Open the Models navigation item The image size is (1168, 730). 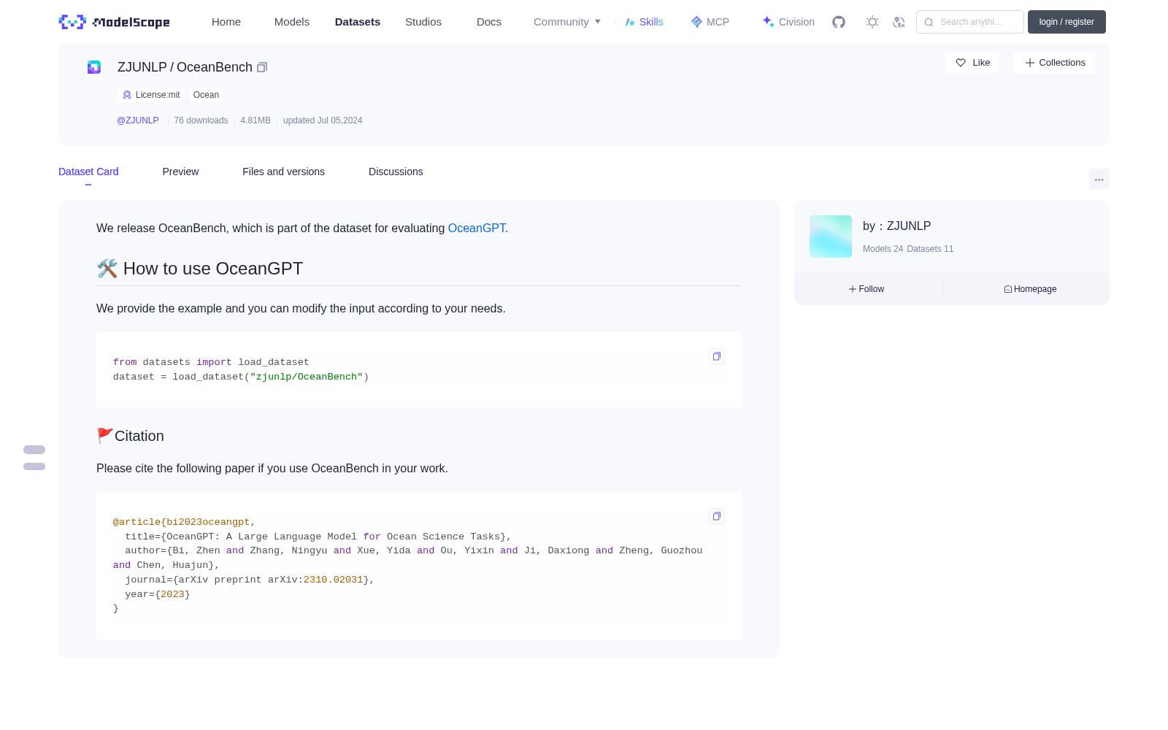tap(292, 22)
